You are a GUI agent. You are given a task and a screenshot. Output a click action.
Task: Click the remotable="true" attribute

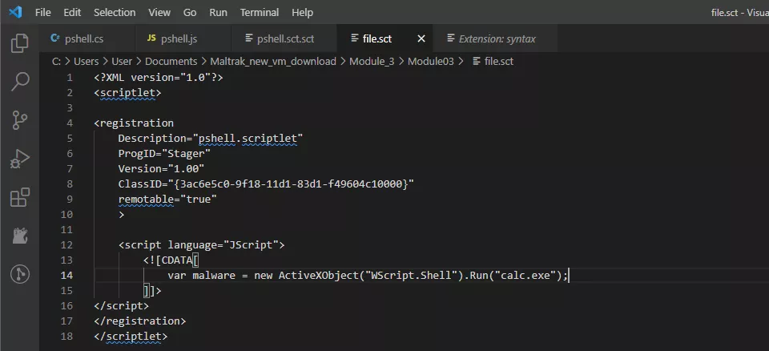pos(167,200)
